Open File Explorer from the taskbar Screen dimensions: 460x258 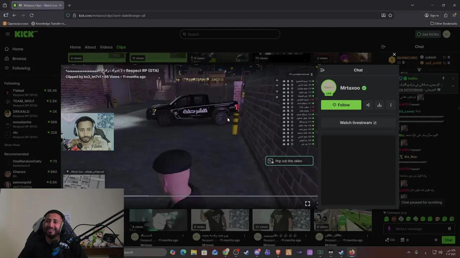coord(194,252)
